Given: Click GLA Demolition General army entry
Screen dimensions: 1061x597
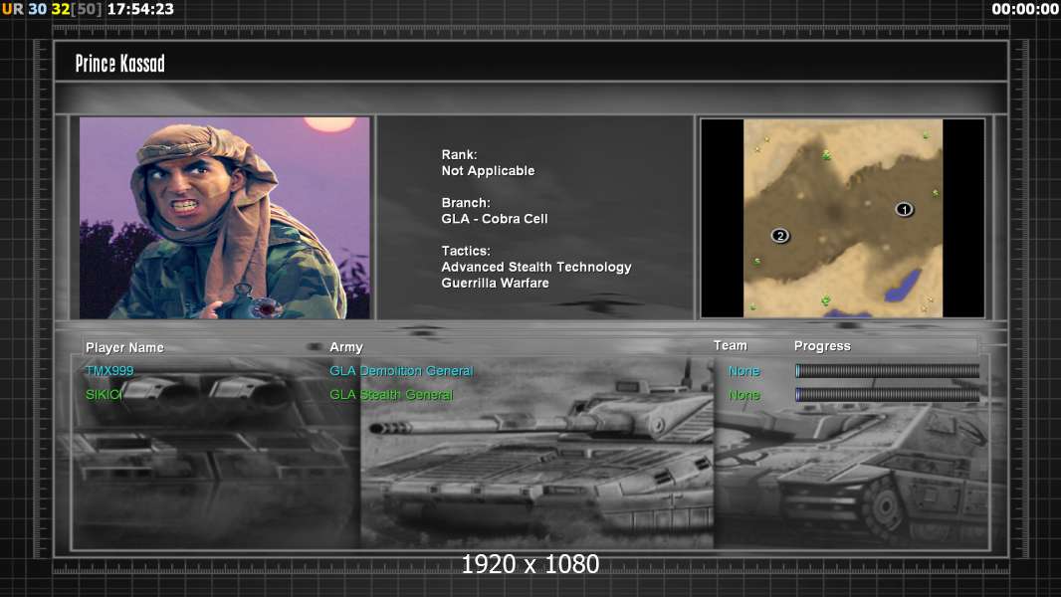Looking at the screenshot, I should pos(400,370).
